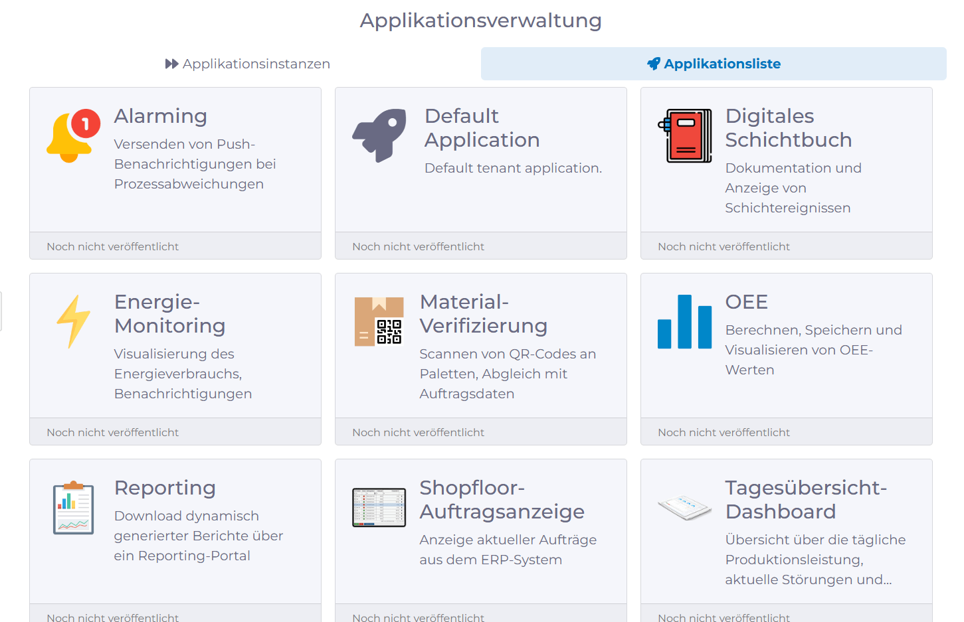Select the Shopfloor-Auftragsanzeige tablet icon

[379, 507]
